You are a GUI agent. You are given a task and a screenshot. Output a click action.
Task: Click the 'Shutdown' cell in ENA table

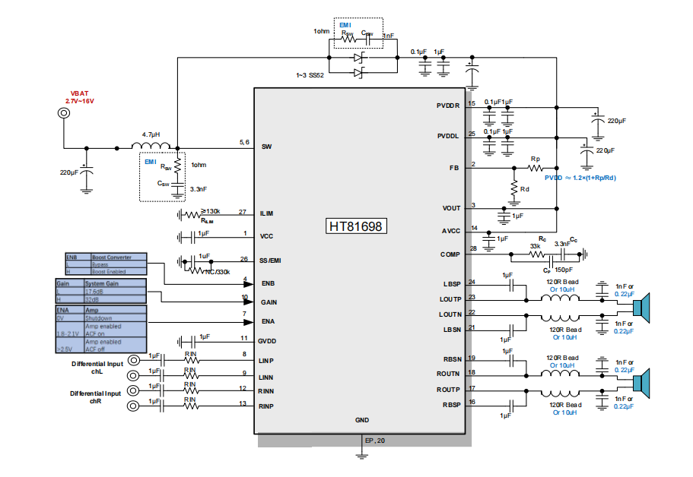coord(99,318)
